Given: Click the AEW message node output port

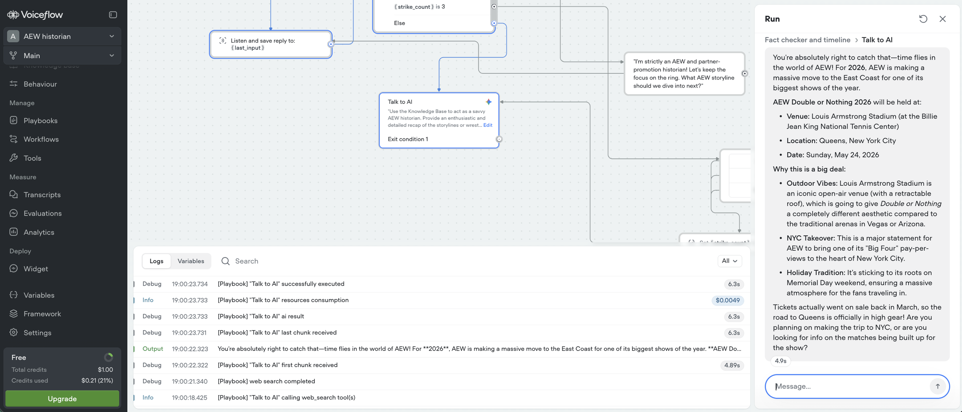Looking at the screenshot, I should [745, 73].
